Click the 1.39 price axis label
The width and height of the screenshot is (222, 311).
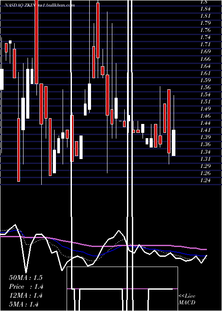pos(205,137)
